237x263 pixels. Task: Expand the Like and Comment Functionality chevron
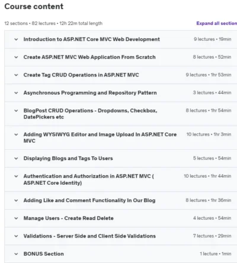(x=16, y=200)
